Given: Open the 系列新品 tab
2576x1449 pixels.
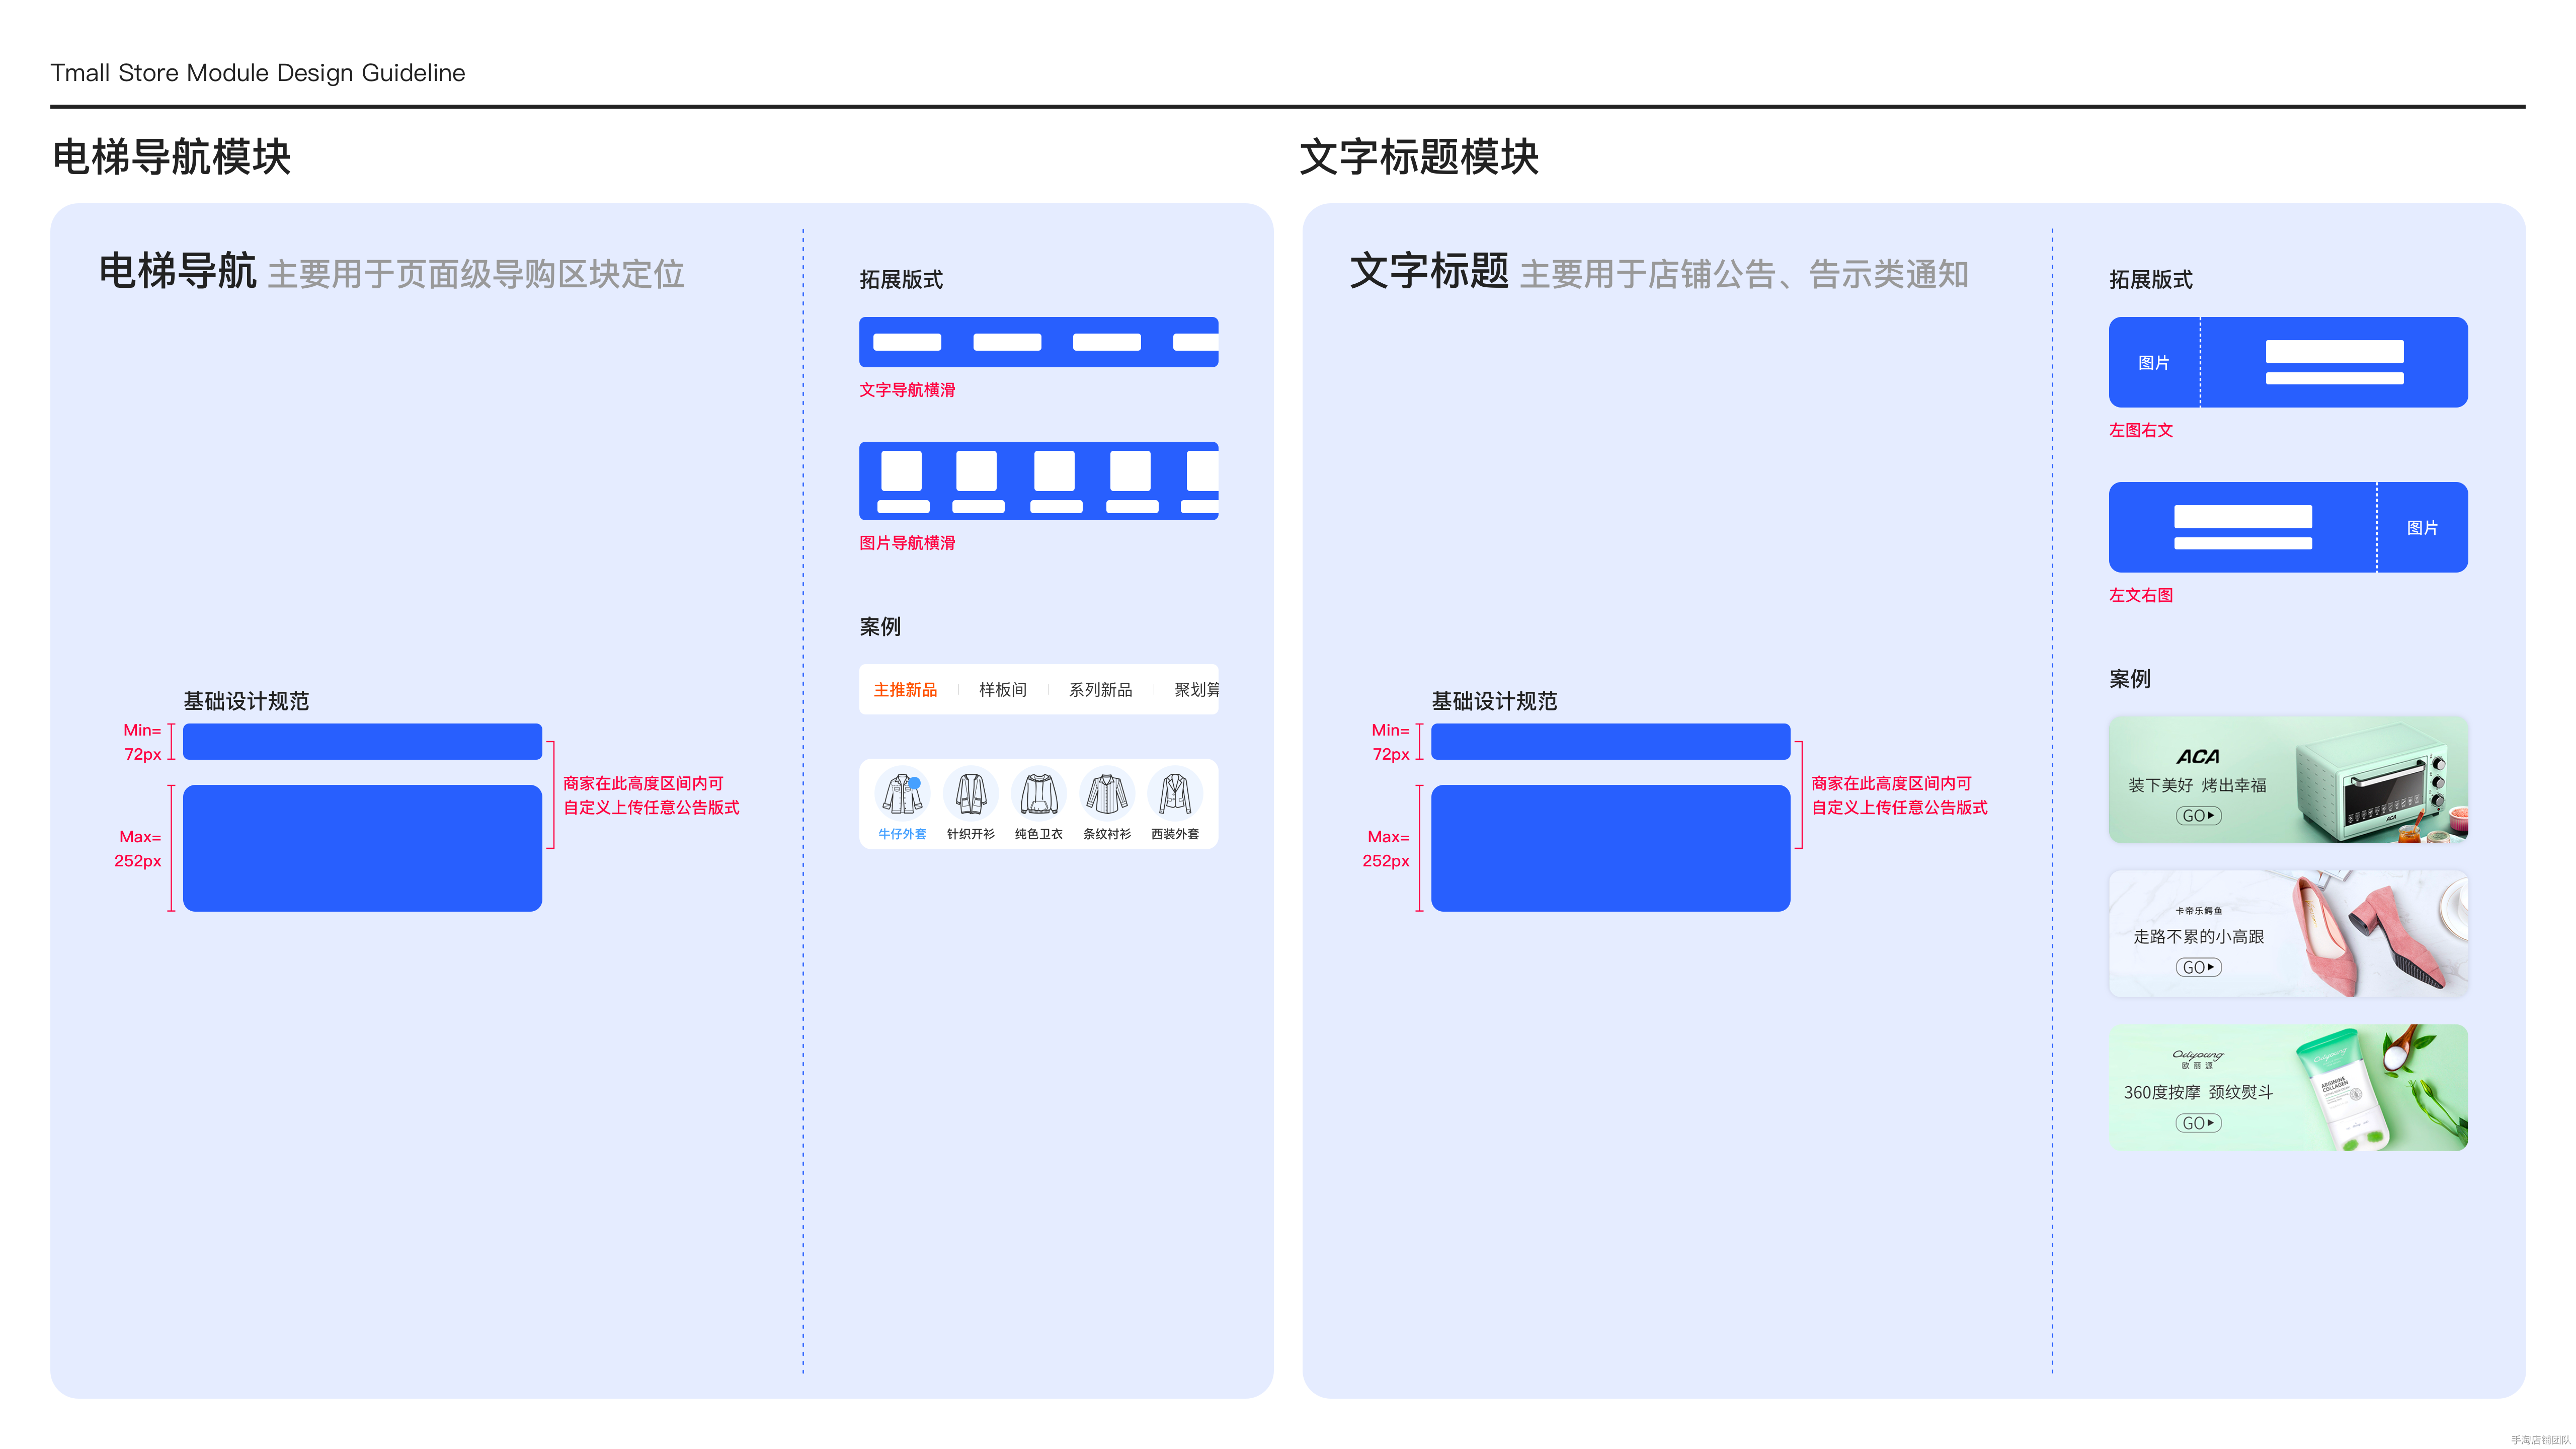Looking at the screenshot, I should tap(1100, 690).
